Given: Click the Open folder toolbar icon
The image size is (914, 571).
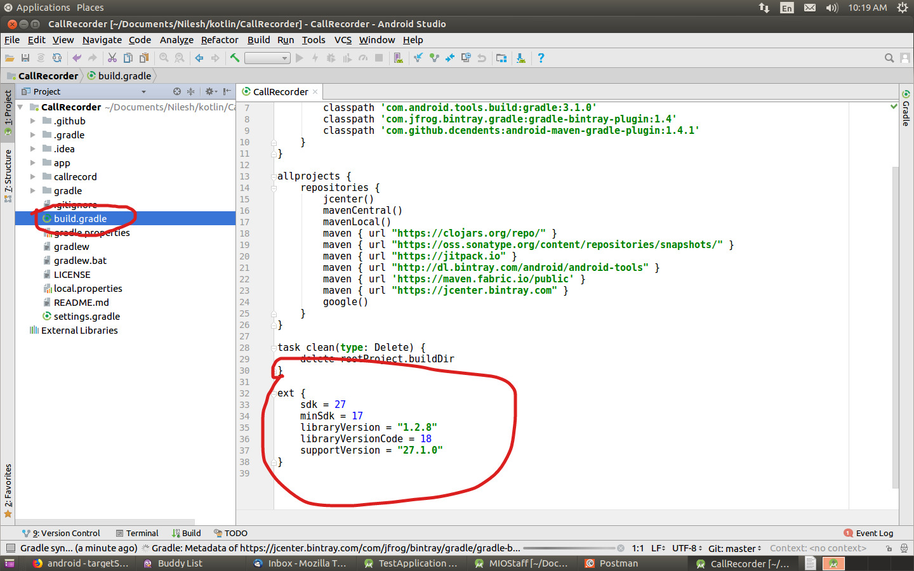Looking at the screenshot, I should [x=10, y=58].
